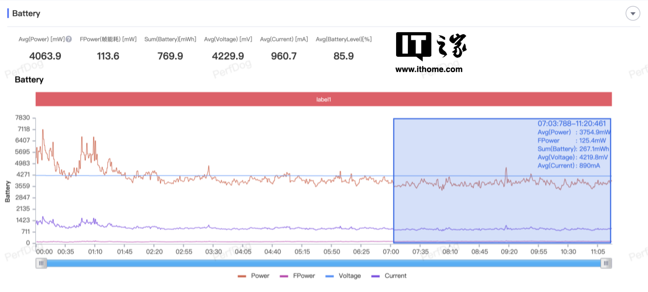
Task: Click the Avg(Current) value 960.7
Action: [x=284, y=56]
